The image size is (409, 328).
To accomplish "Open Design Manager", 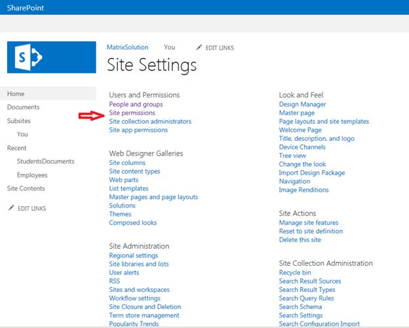I will [x=302, y=104].
